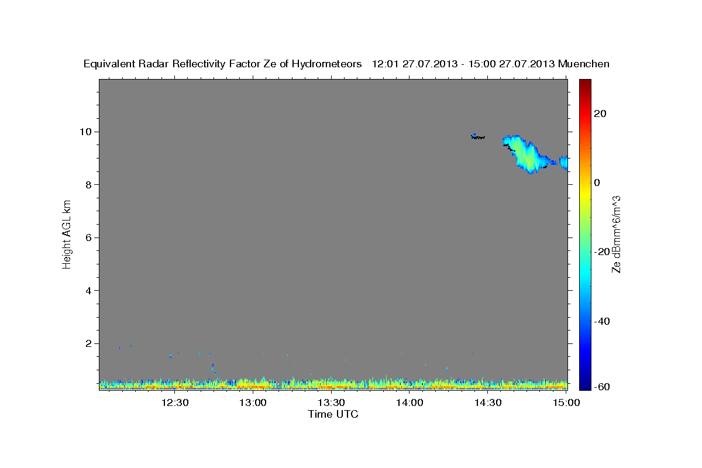The width and height of the screenshot is (702, 468).
Task: Click the 'Time UTC' axis label
Action: click(333, 414)
